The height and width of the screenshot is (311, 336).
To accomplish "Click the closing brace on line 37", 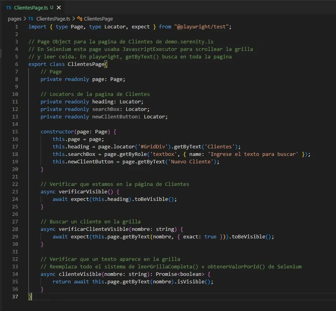I will [30, 296].
